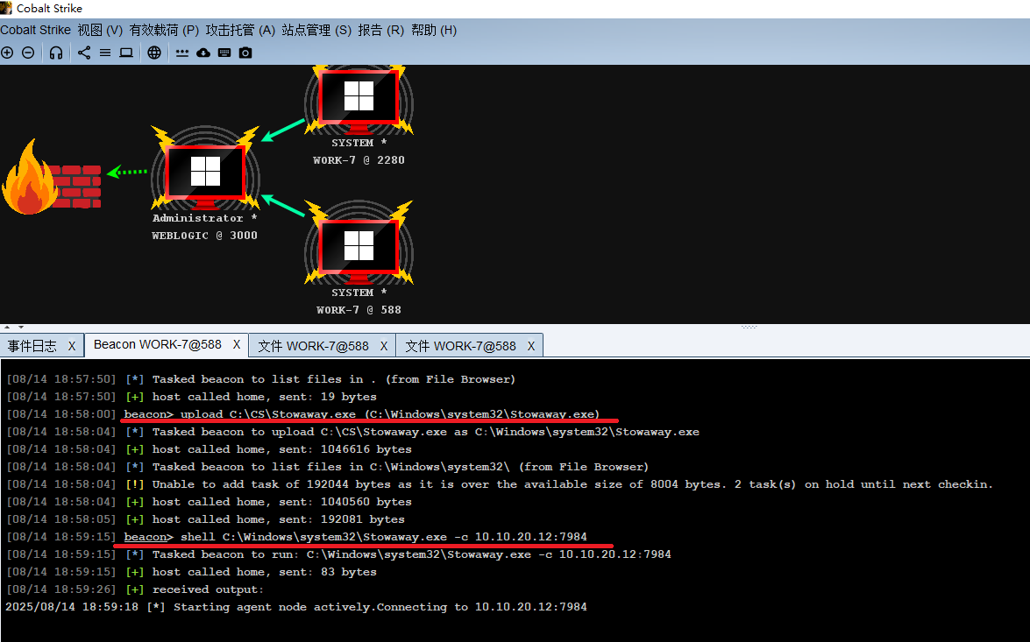Click the 'Unable to add task' warning line

click(x=500, y=484)
